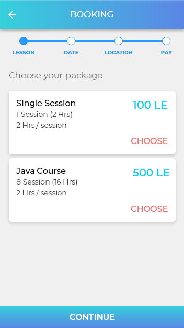Tap the 100 LE price
The height and width of the screenshot is (328, 184).
(x=150, y=105)
